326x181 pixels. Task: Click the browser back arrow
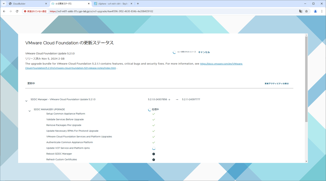pos(4,11)
